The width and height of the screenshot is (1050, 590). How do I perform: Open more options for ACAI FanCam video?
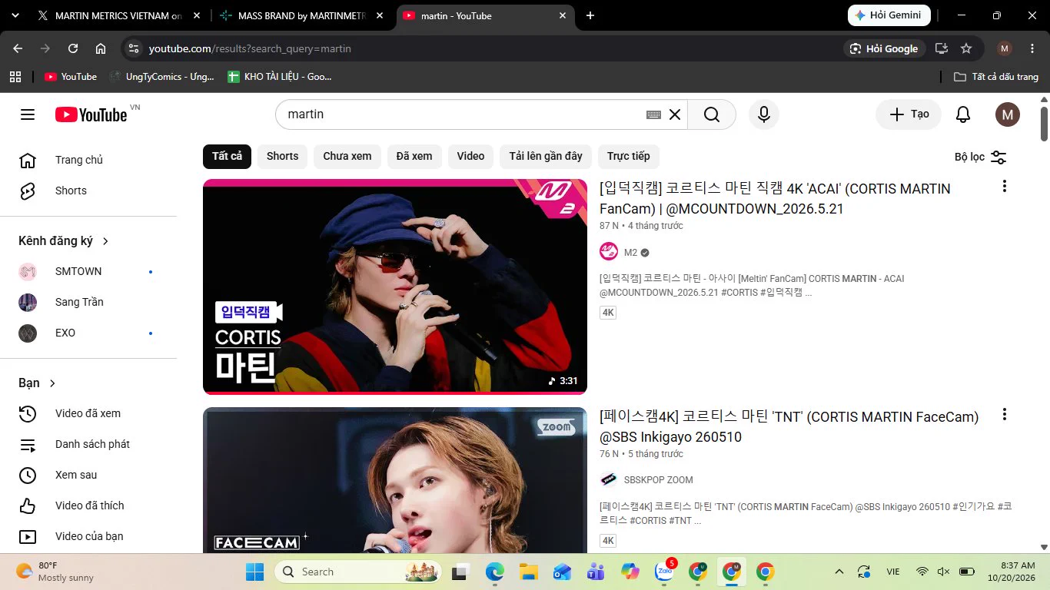point(1004,186)
